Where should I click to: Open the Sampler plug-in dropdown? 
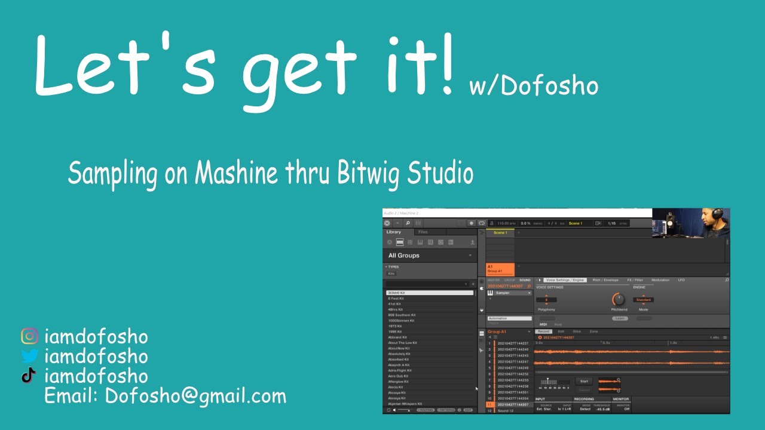coord(512,293)
